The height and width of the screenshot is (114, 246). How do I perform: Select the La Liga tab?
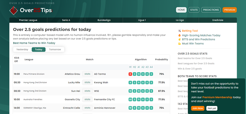click(x=180, y=20)
